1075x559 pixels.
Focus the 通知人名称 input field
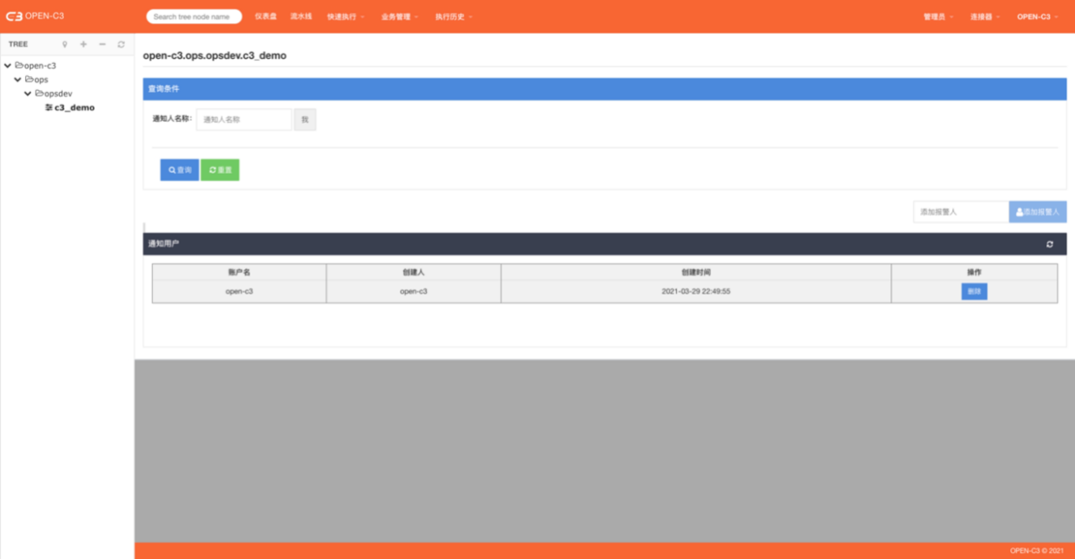[x=244, y=120]
